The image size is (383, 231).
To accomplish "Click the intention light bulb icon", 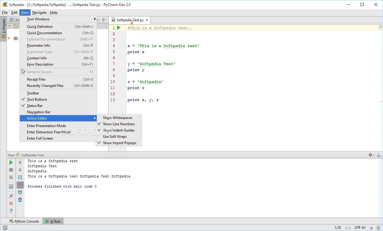I will 131,22.
